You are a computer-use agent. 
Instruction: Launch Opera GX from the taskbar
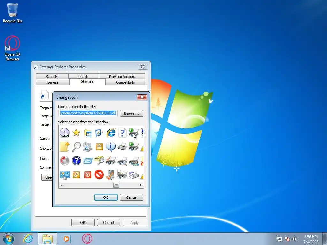click(x=87, y=239)
